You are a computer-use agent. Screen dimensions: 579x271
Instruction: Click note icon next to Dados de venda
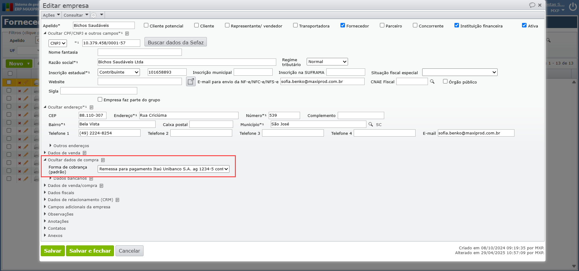click(84, 153)
